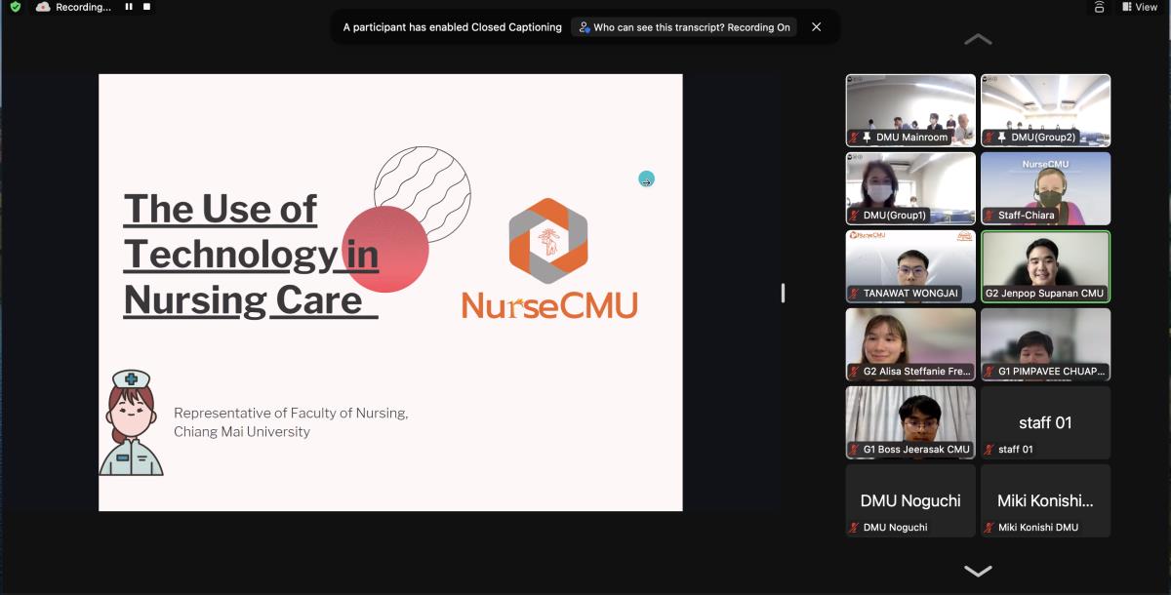Select the TANAWAT WONGJAI video tile
Image resolution: width=1171 pixels, height=595 pixels.
(910, 266)
